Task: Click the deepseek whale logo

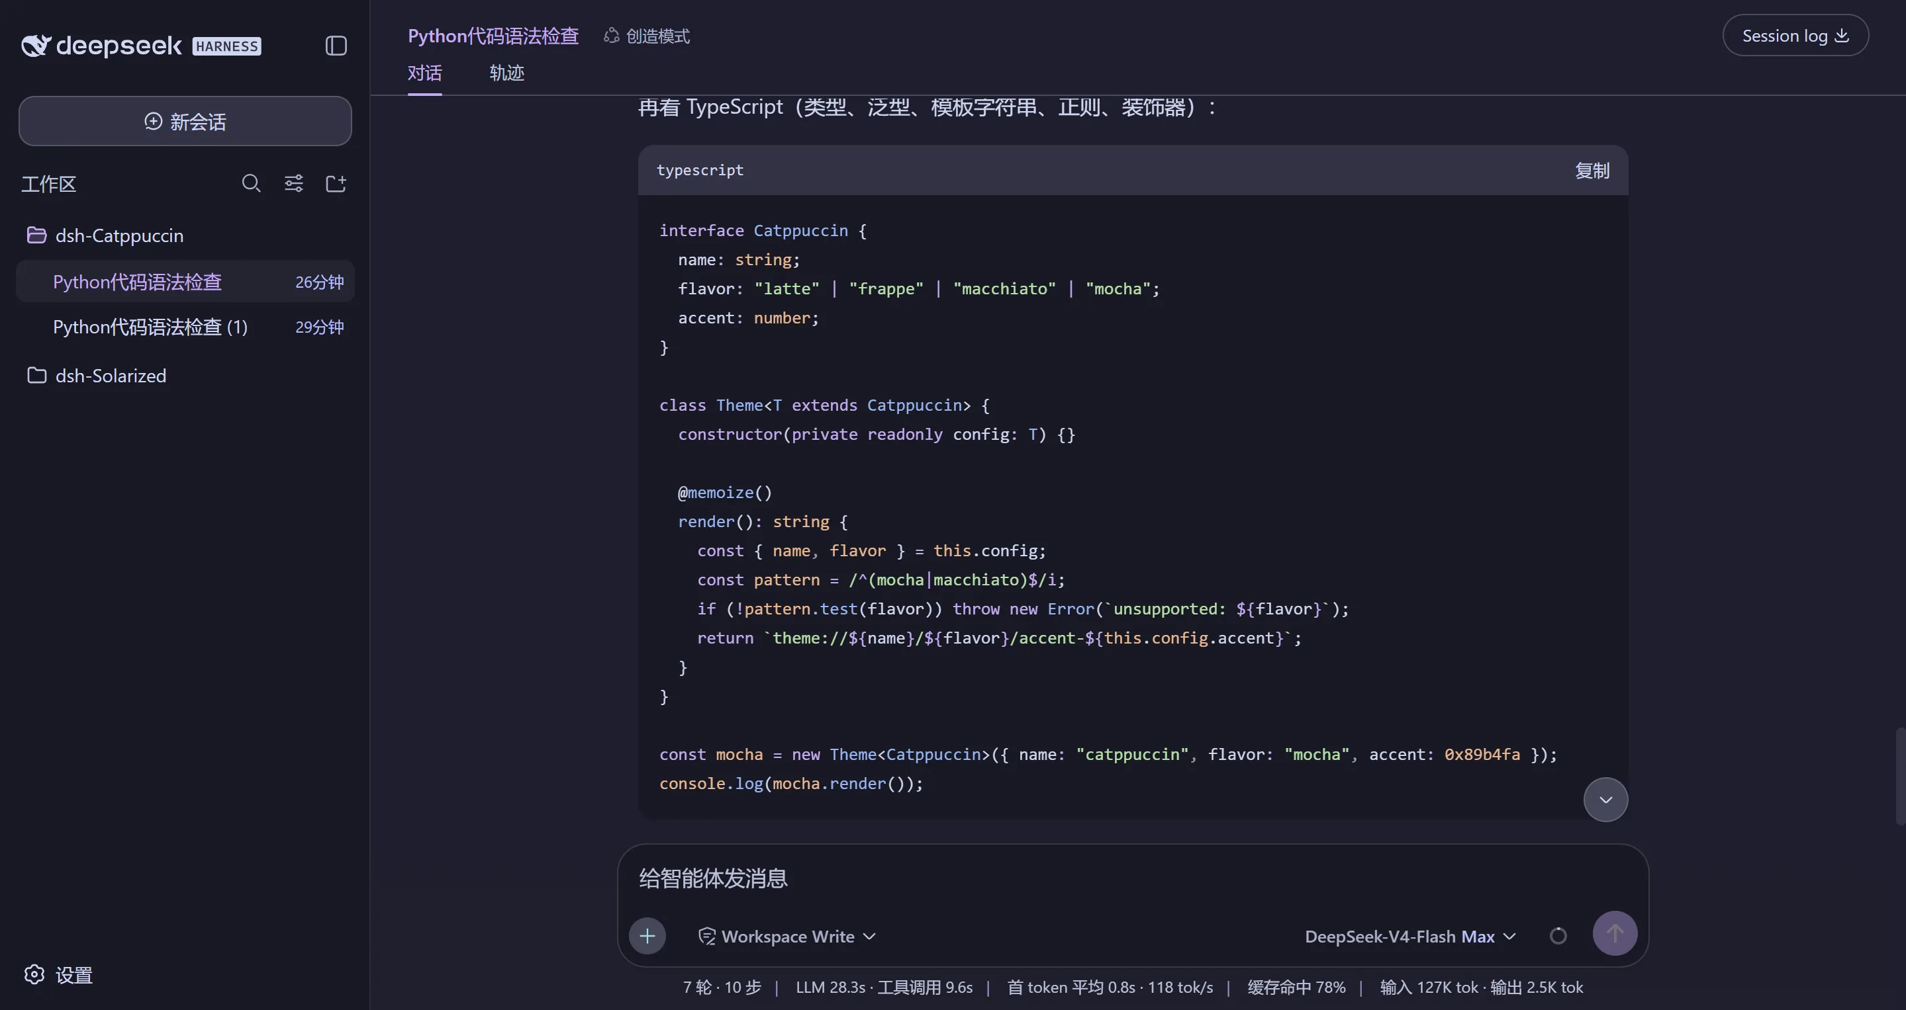Action: 36,46
